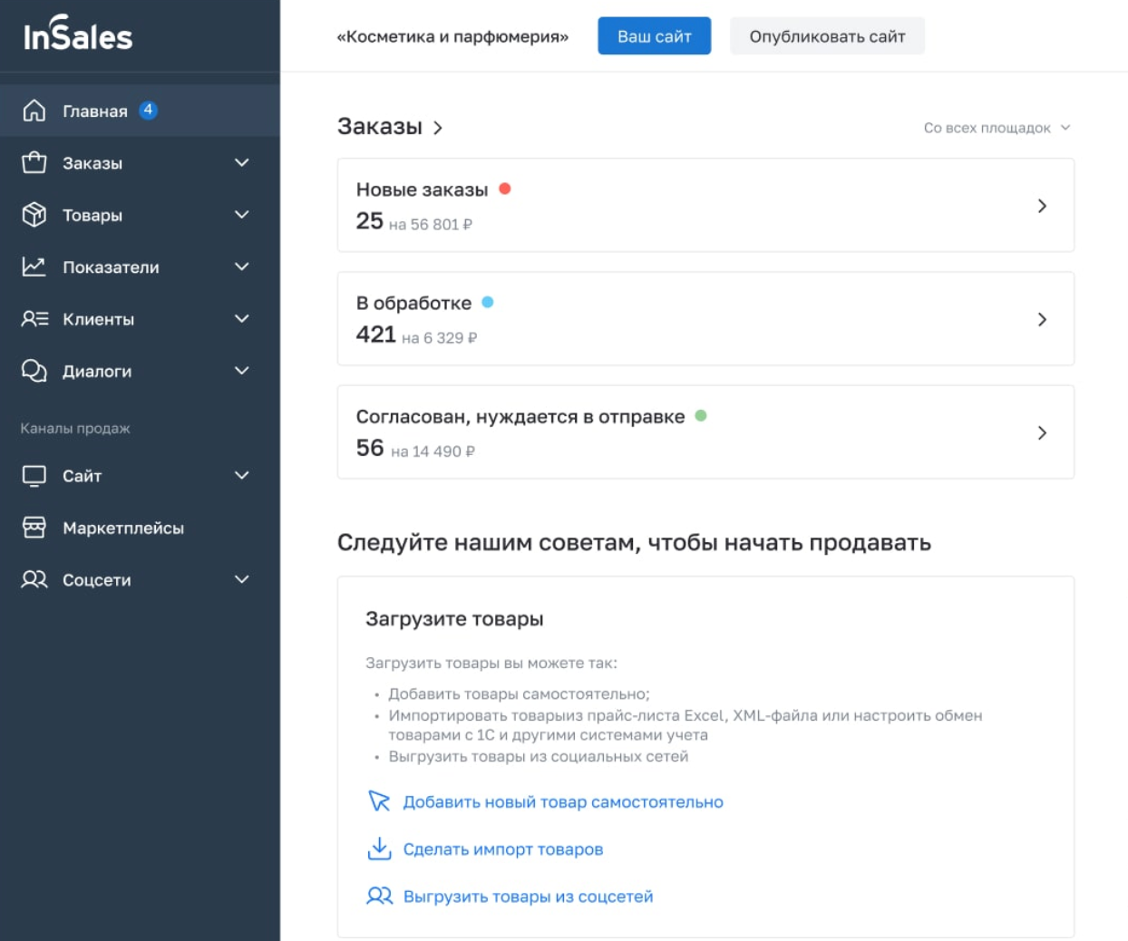Expand the Клиенты submenu chevron
This screenshot has width=1128, height=941.
242,318
